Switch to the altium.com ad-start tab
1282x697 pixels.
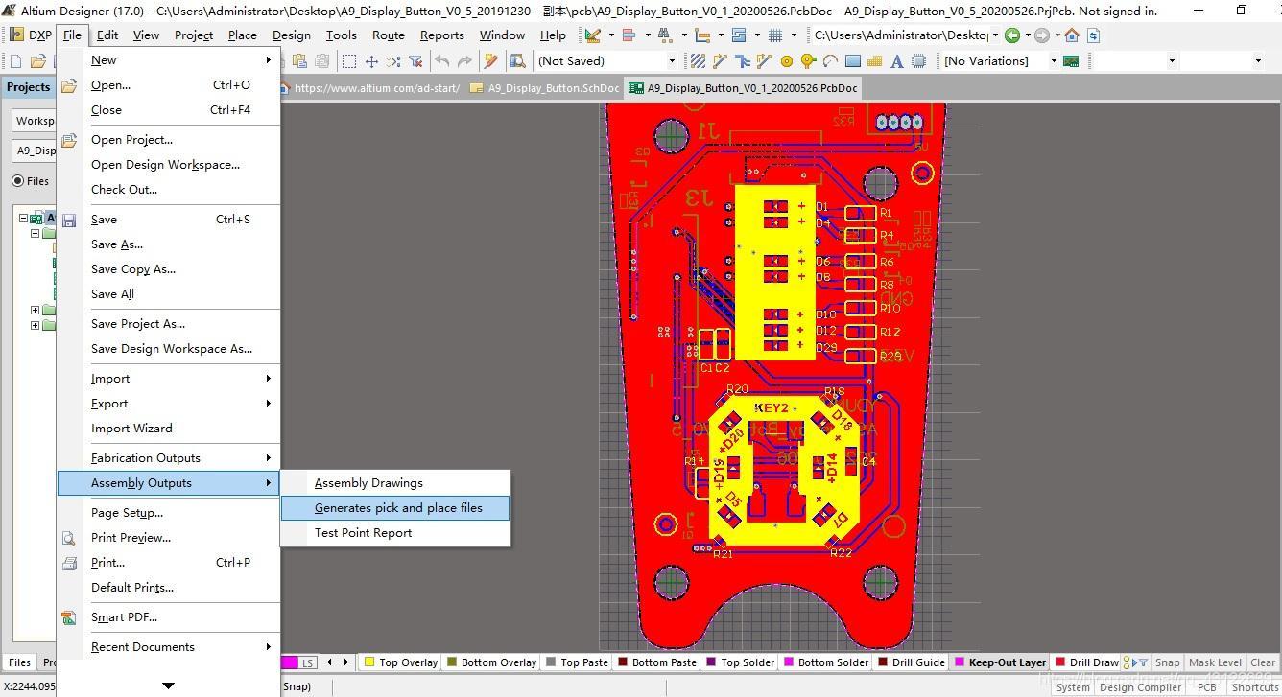(x=369, y=88)
